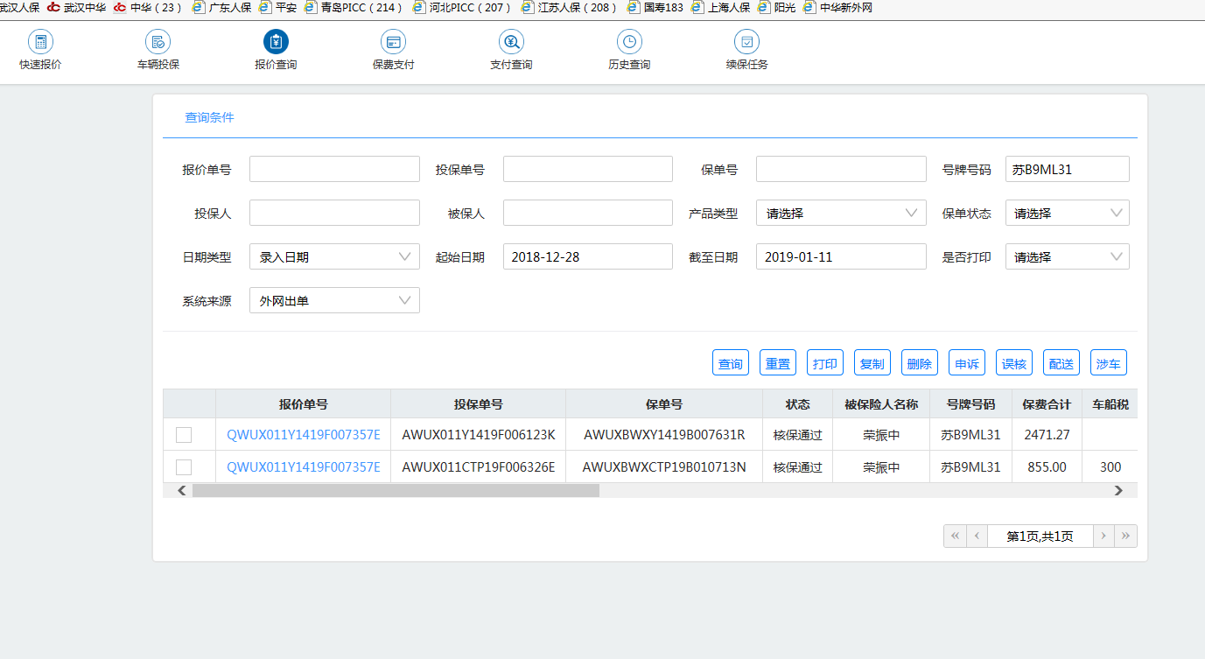Viewport: 1205px width, 659px height.
Task: Check the second row AWUX011CTP19F006326E checkbox
Action: (x=184, y=467)
